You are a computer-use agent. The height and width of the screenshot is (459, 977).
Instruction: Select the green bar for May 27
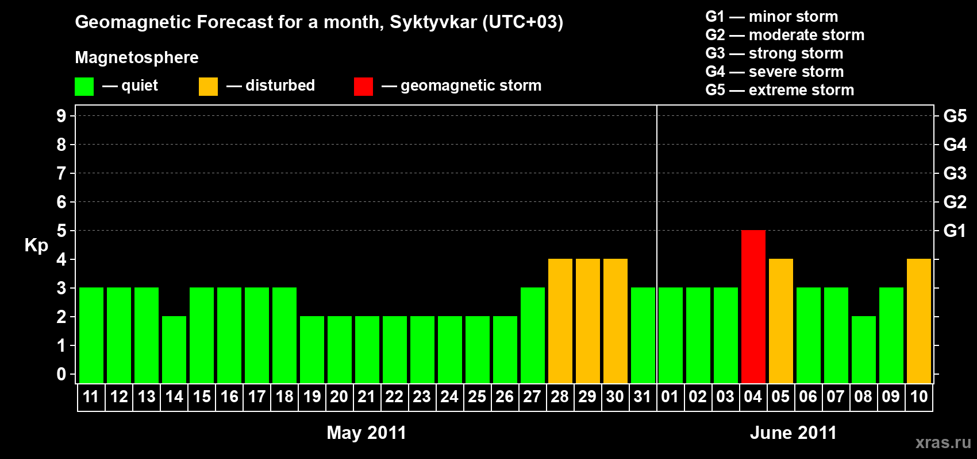(x=533, y=335)
